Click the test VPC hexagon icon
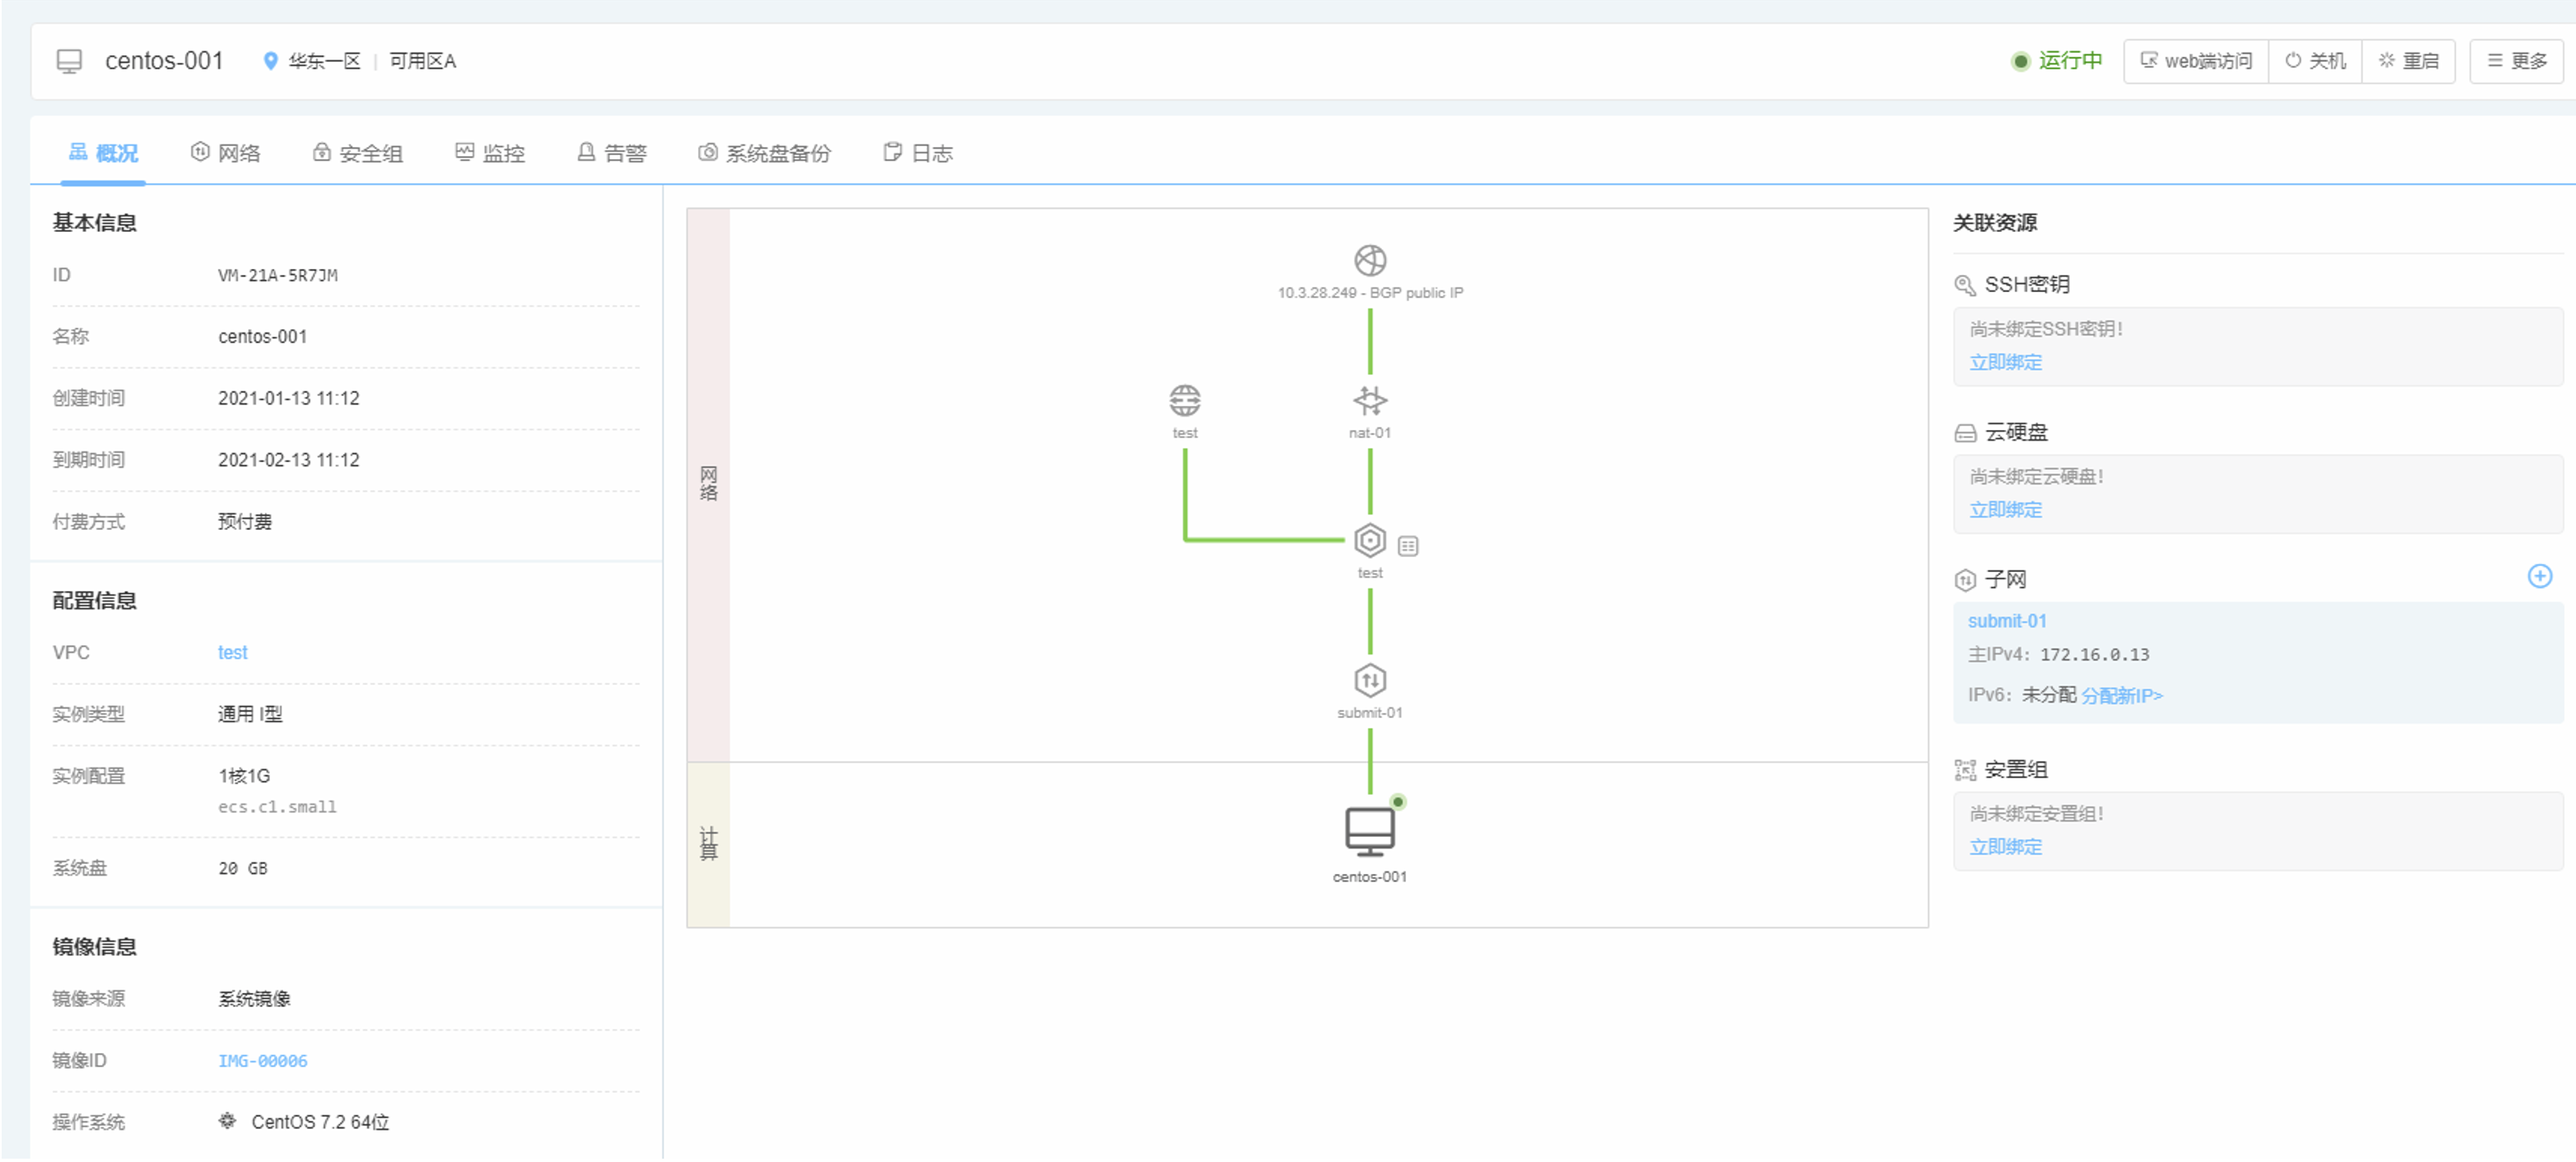This screenshot has width=2576, height=1162. click(x=1369, y=540)
